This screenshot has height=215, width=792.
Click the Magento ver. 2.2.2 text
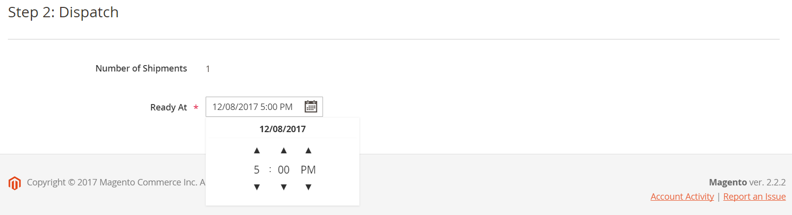[x=747, y=182]
